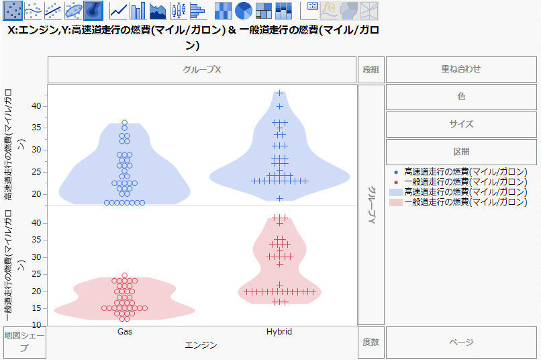Screen dimensions: 541x360
Task: Click the ページ drop zone
Action: point(461,342)
